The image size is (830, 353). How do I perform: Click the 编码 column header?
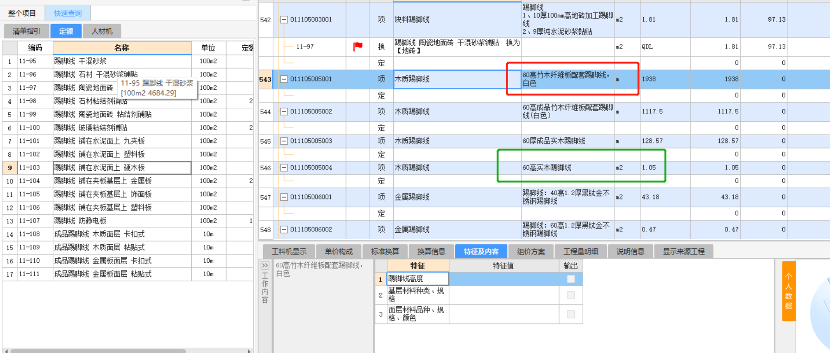point(35,48)
